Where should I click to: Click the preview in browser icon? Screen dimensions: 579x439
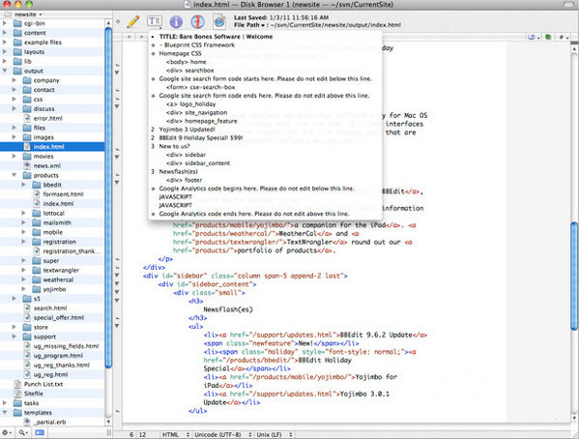click(219, 21)
